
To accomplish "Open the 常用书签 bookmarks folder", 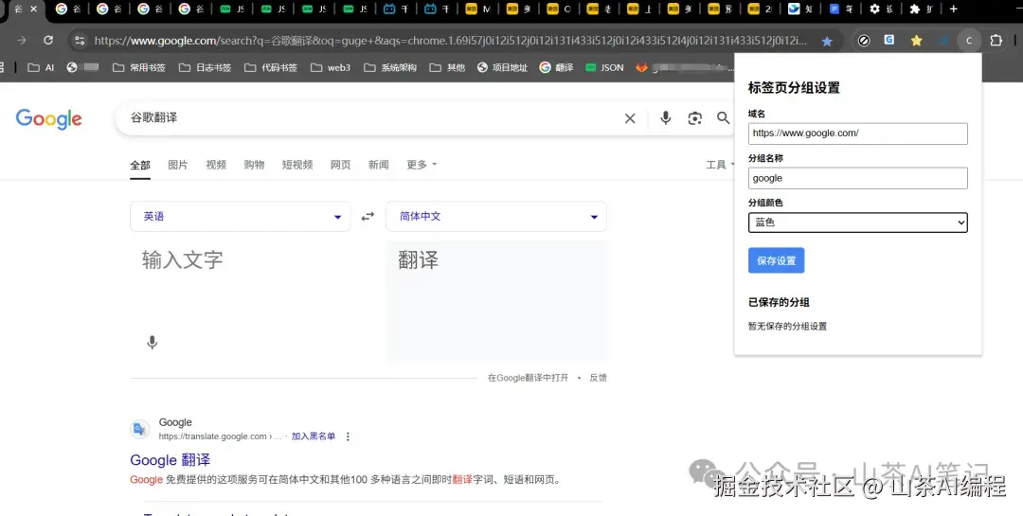I will [139, 67].
